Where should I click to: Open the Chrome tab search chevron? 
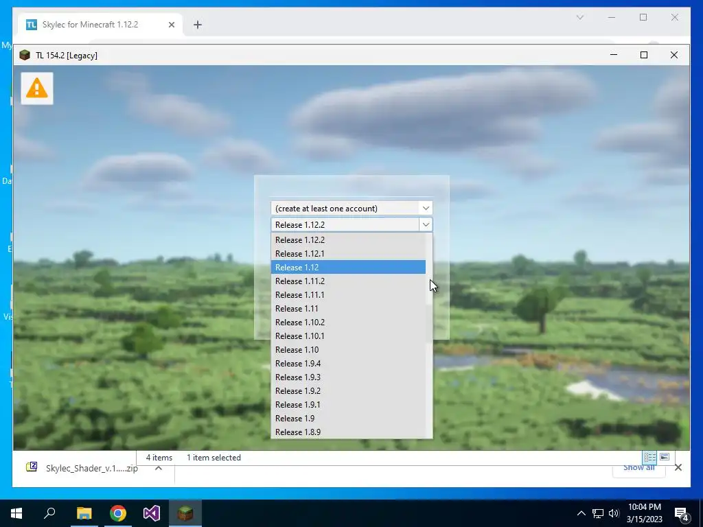coord(579,17)
